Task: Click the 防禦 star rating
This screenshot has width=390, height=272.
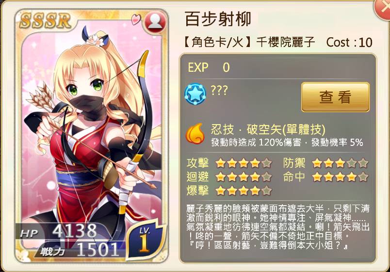Action: pos(340,163)
